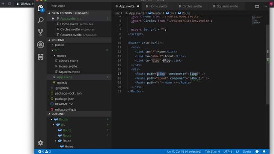Click div in the breadcrumb
The height and width of the screenshot is (154, 274).
[x=170, y=13]
